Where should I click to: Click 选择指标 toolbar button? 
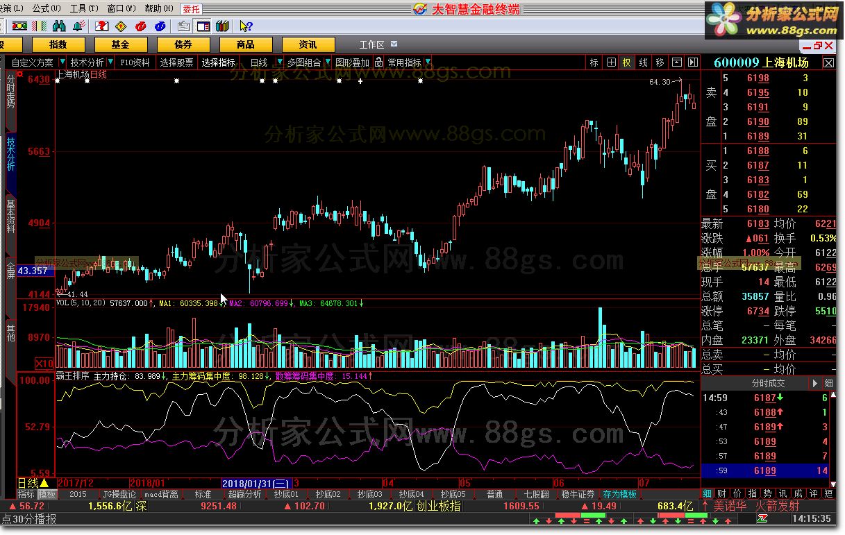tap(219, 62)
